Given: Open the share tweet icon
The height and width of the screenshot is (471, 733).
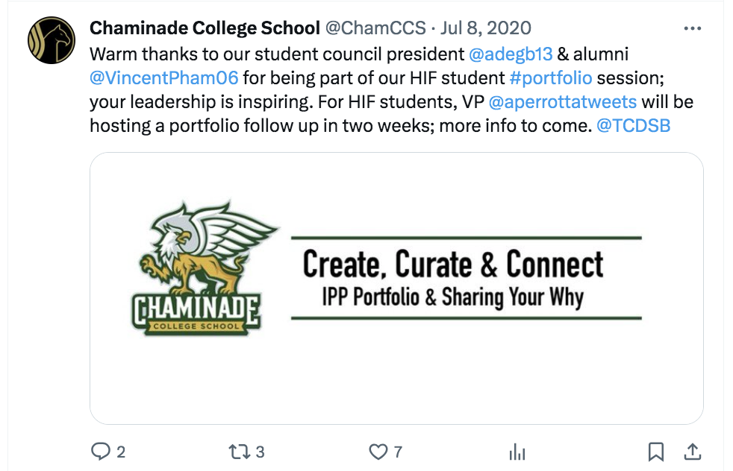Looking at the screenshot, I should coord(692,452).
